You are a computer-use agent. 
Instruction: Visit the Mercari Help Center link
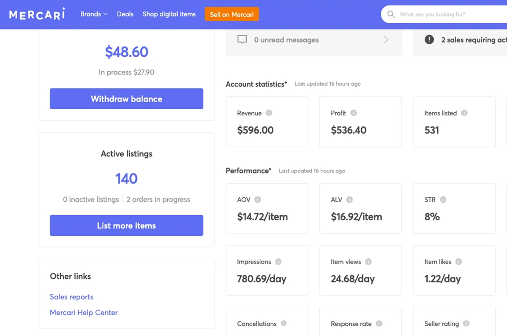tap(84, 312)
